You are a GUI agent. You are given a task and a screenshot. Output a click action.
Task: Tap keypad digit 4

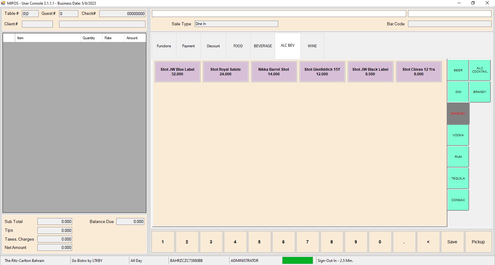tap(235, 242)
